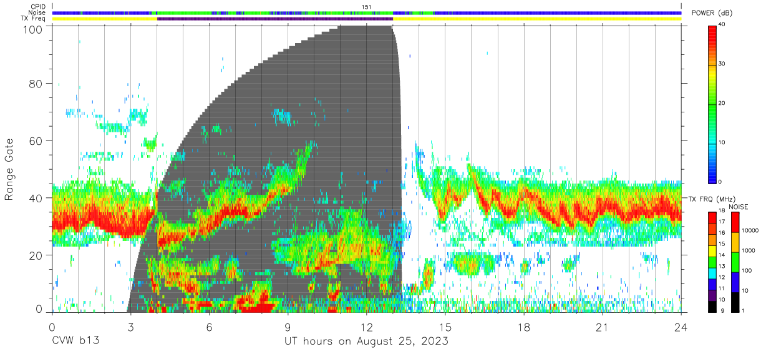Click the NOISE scale value '1000'
Screen dimensions: 766x354
[747, 250]
